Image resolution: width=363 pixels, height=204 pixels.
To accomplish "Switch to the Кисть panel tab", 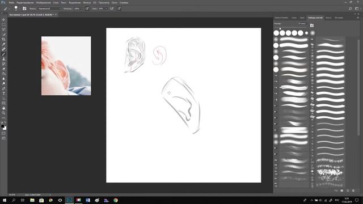I will 328,18.
